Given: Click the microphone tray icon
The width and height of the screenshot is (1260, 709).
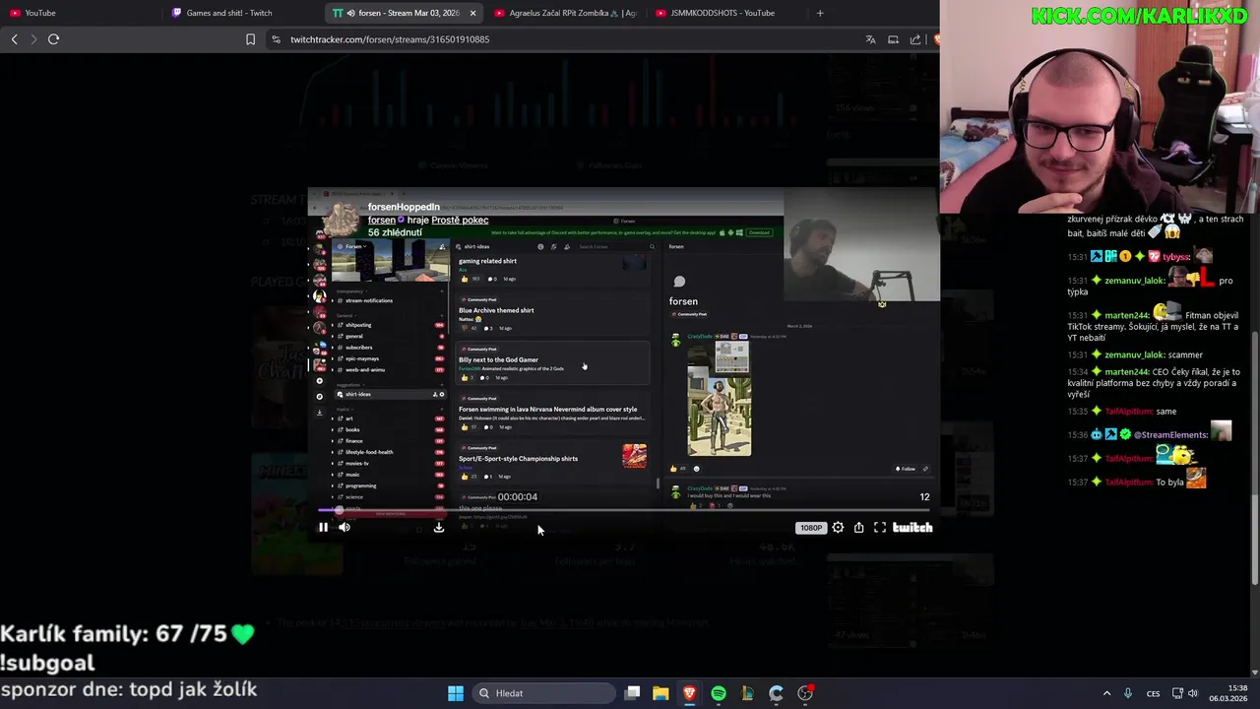Looking at the screenshot, I should 1128,693.
